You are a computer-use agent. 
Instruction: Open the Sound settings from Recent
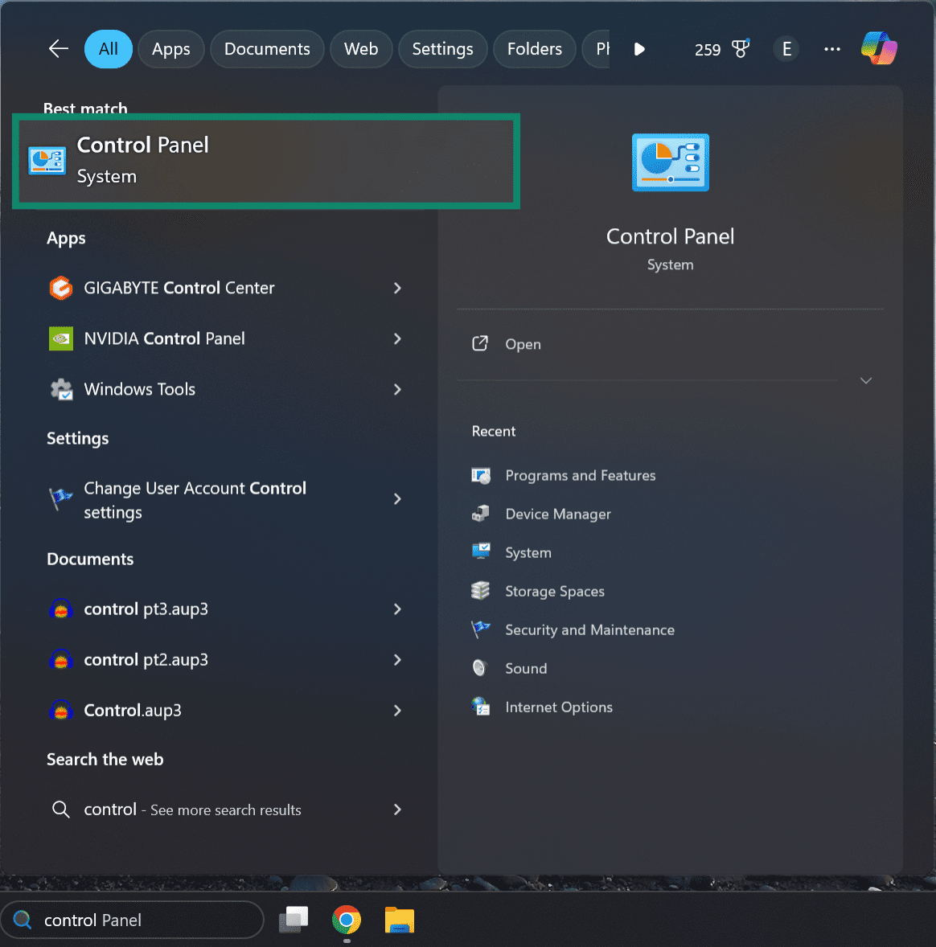point(526,668)
